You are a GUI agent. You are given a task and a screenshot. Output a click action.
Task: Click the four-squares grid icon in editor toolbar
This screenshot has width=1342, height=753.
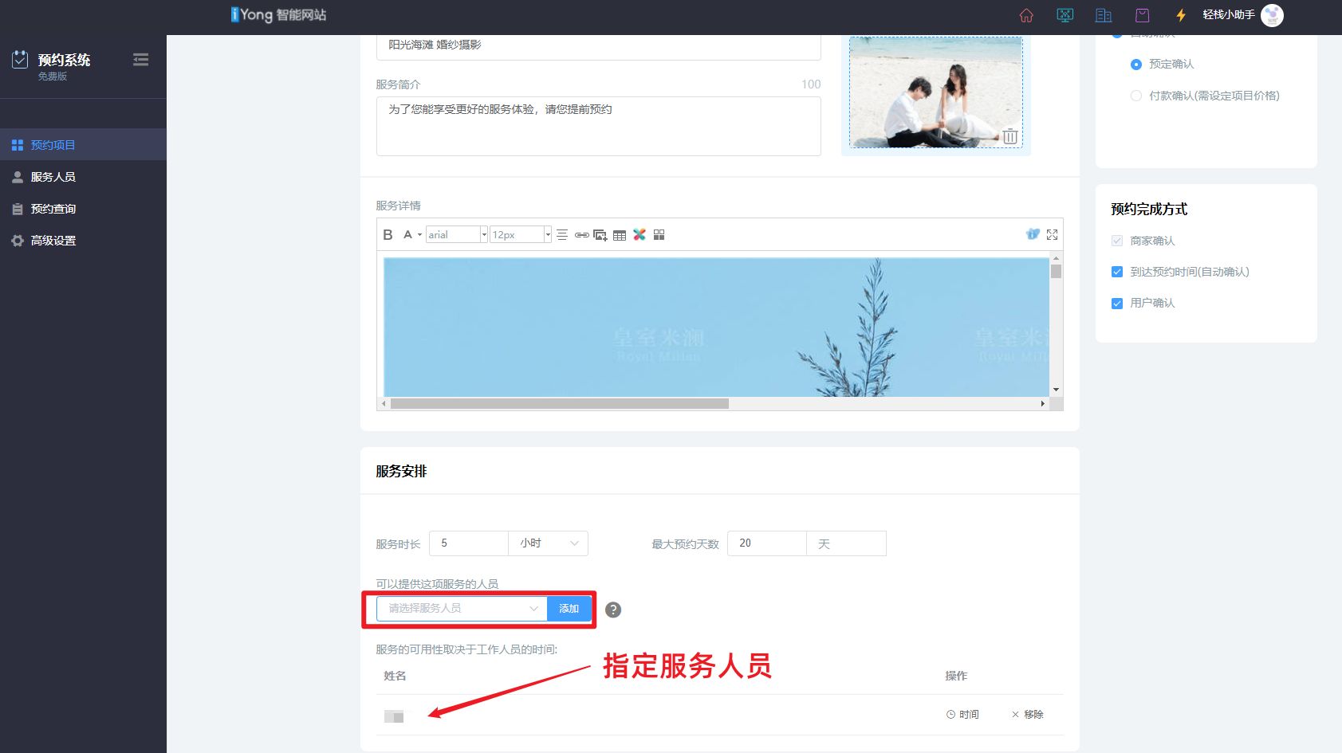tap(659, 234)
